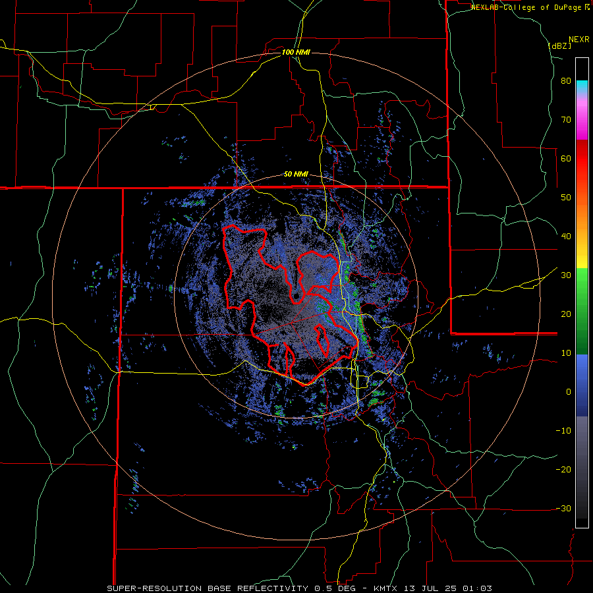Click the 0 value on the dBZ scale
Image resolution: width=593 pixels, height=593 pixels.
569,392
